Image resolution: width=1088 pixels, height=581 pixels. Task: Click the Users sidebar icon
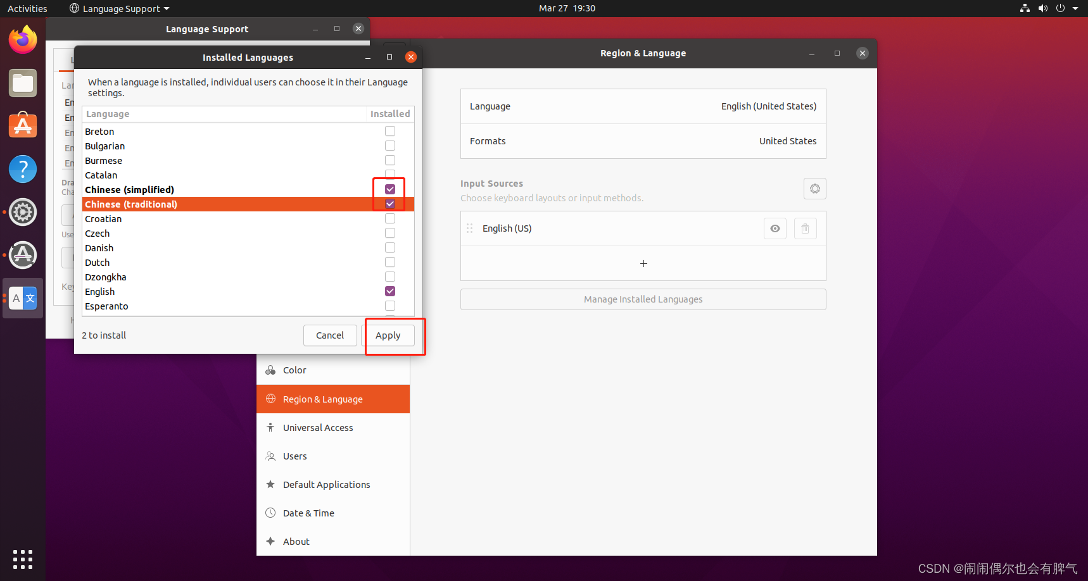pos(270,456)
